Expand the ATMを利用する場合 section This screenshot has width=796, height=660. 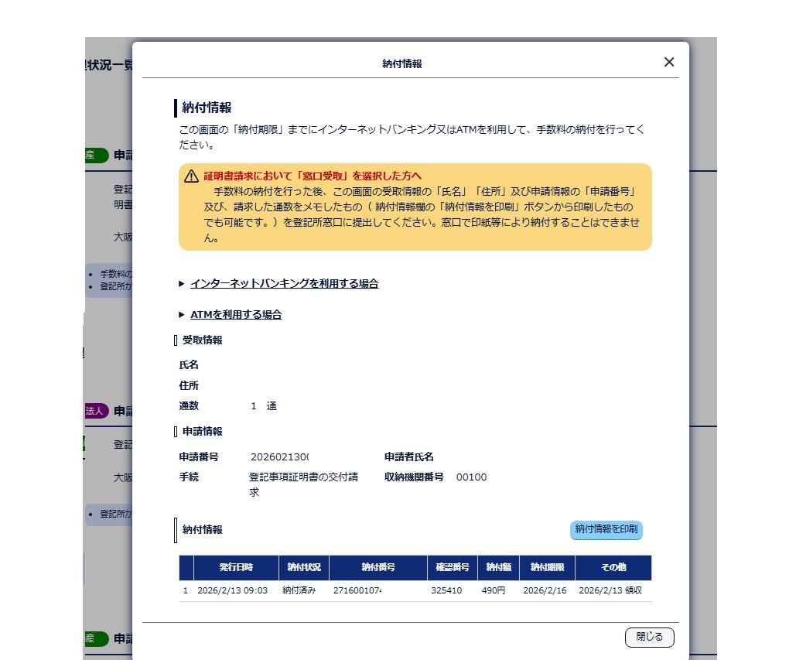pos(237,314)
